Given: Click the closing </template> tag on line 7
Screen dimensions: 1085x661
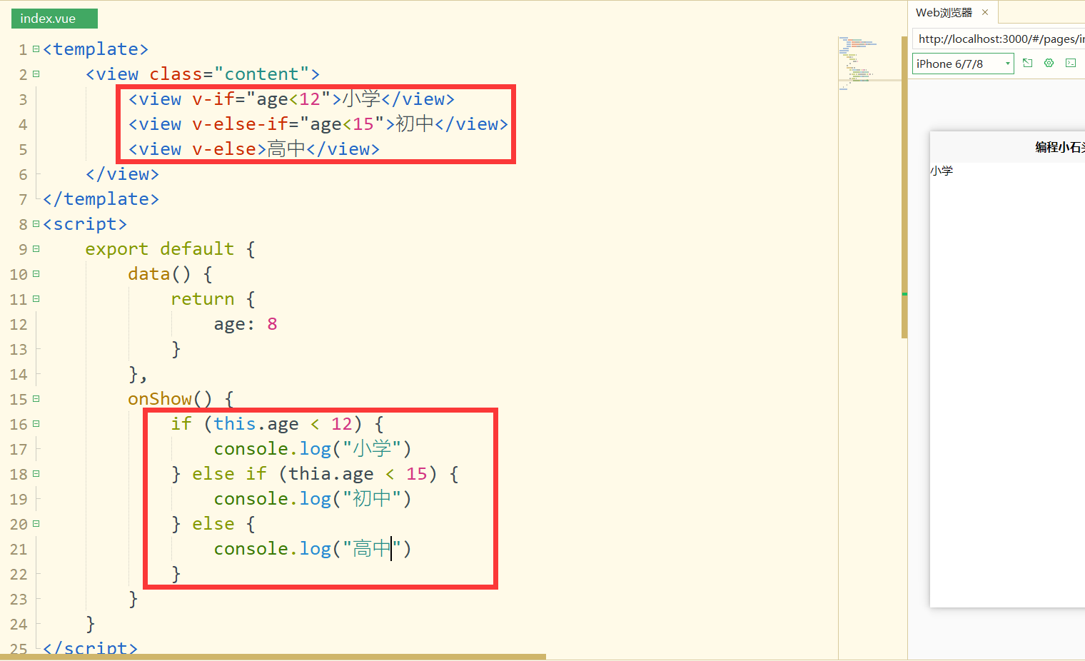Looking at the screenshot, I should pos(101,199).
